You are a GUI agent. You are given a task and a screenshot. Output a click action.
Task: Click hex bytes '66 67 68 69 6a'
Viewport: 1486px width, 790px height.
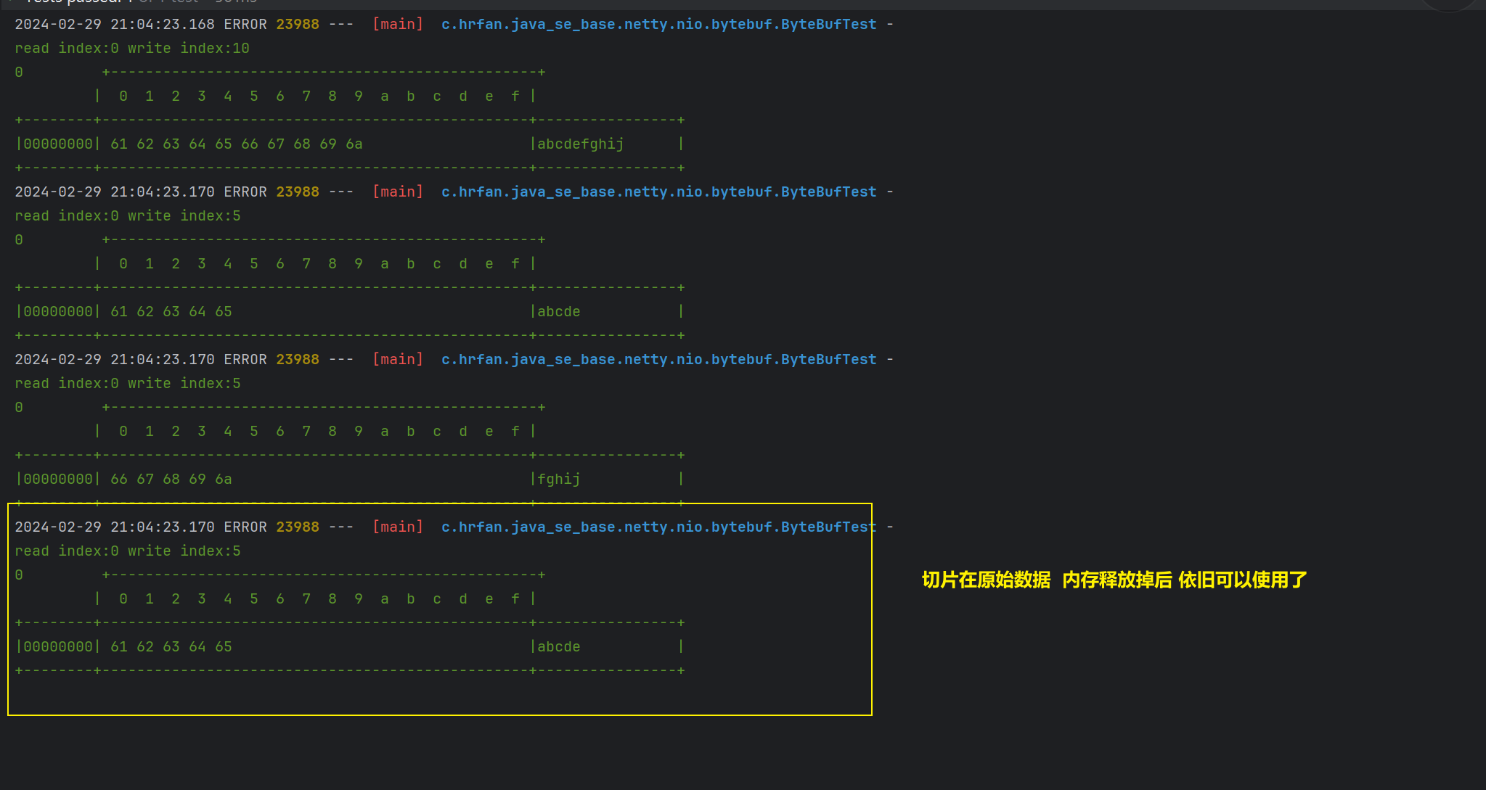tap(171, 479)
